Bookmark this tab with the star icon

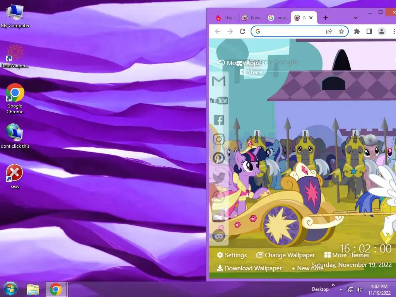tap(341, 32)
